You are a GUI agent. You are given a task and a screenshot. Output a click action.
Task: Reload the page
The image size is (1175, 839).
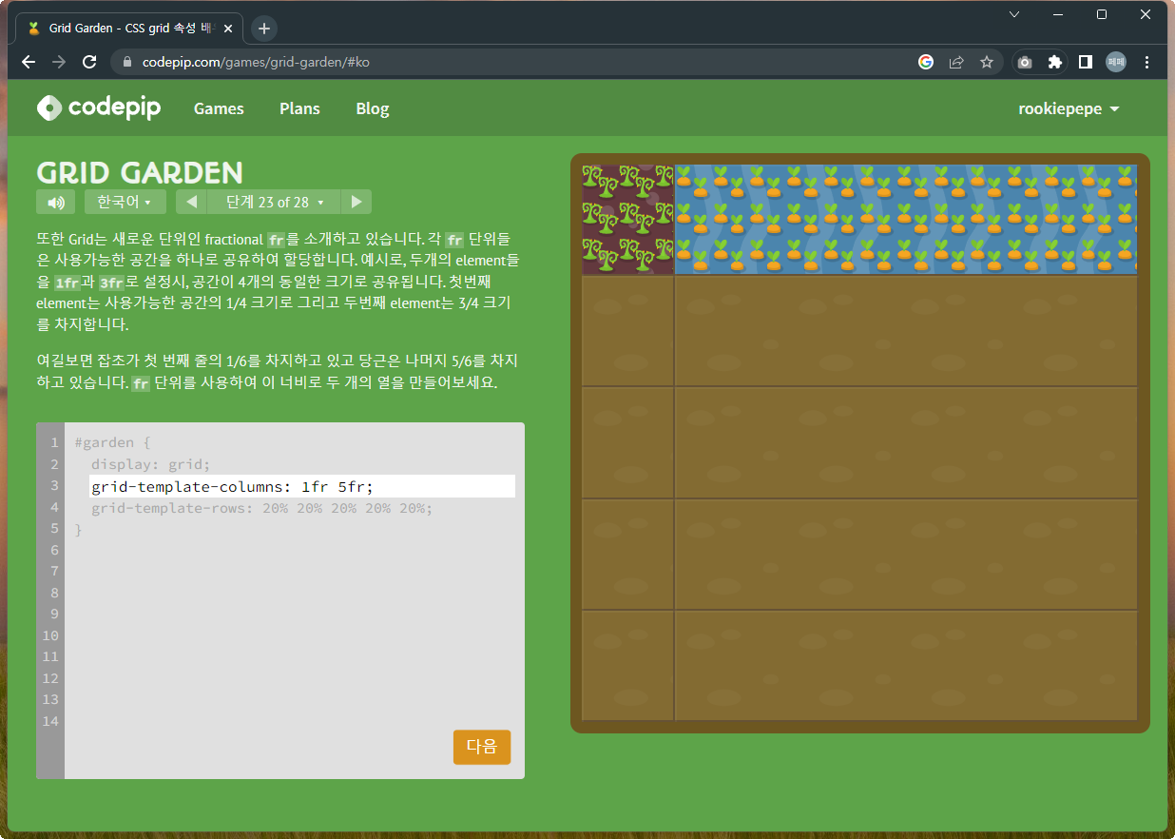pyautogui.click(x=89, y=62)
